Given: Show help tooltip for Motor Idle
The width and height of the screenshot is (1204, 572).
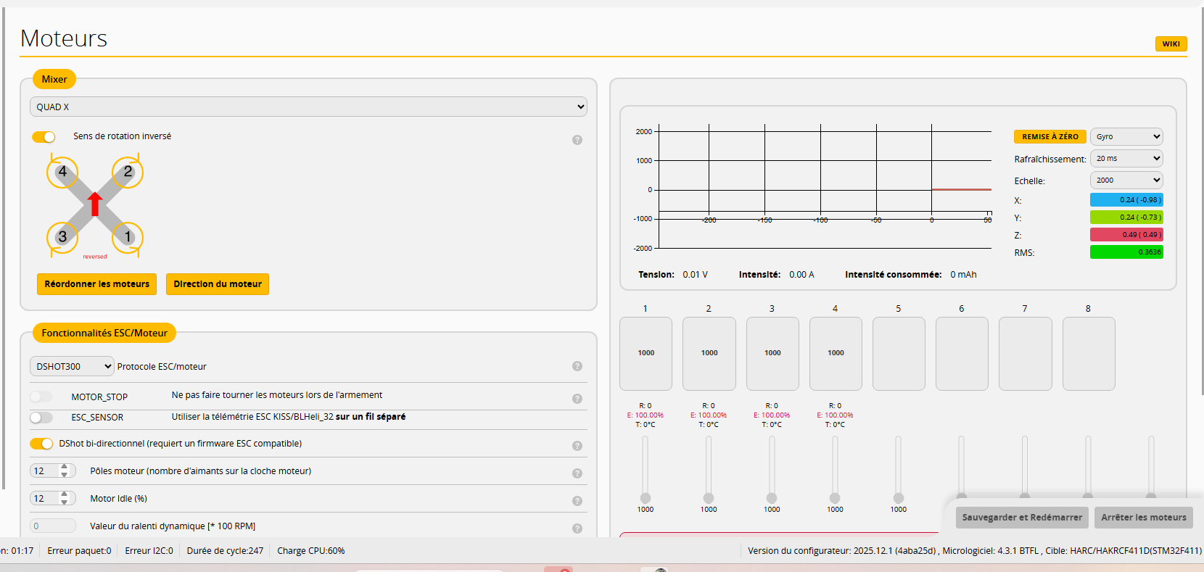Looking at the screenshot, I should pos(577,501).
